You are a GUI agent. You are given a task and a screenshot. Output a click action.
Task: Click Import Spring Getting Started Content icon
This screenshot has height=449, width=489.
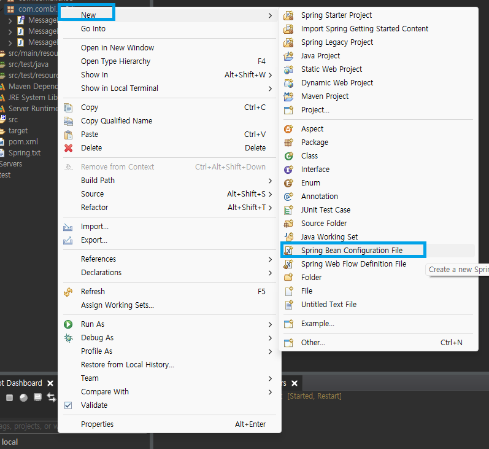[x=288, y=29]
